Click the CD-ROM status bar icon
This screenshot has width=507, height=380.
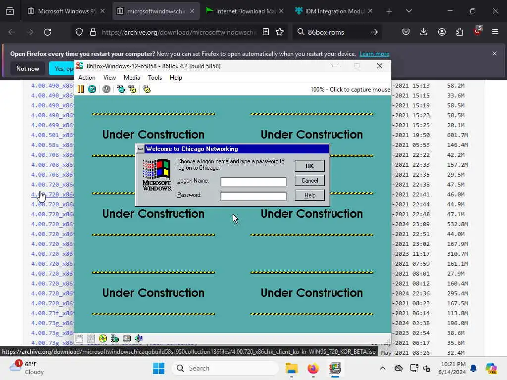coord(103,338)
